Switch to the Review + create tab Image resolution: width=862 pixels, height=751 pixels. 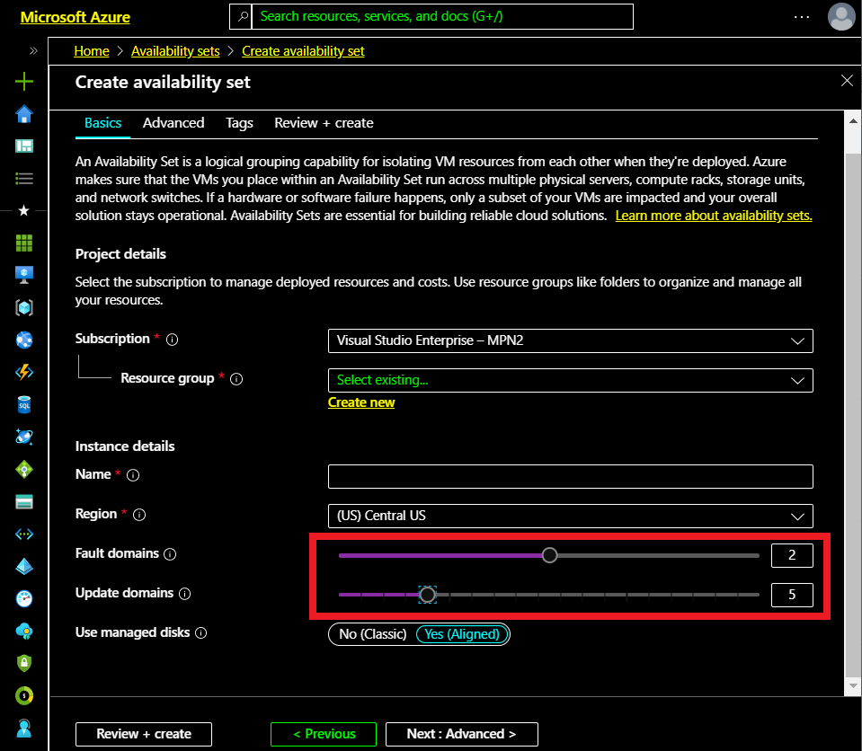tap(324, 123)
